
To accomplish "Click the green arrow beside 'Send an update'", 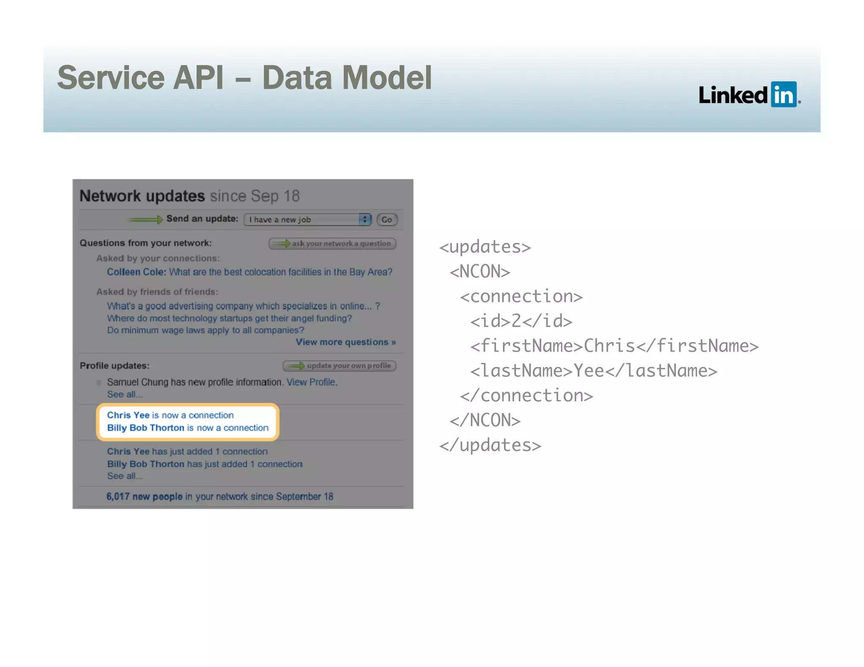I will (145, 219).
